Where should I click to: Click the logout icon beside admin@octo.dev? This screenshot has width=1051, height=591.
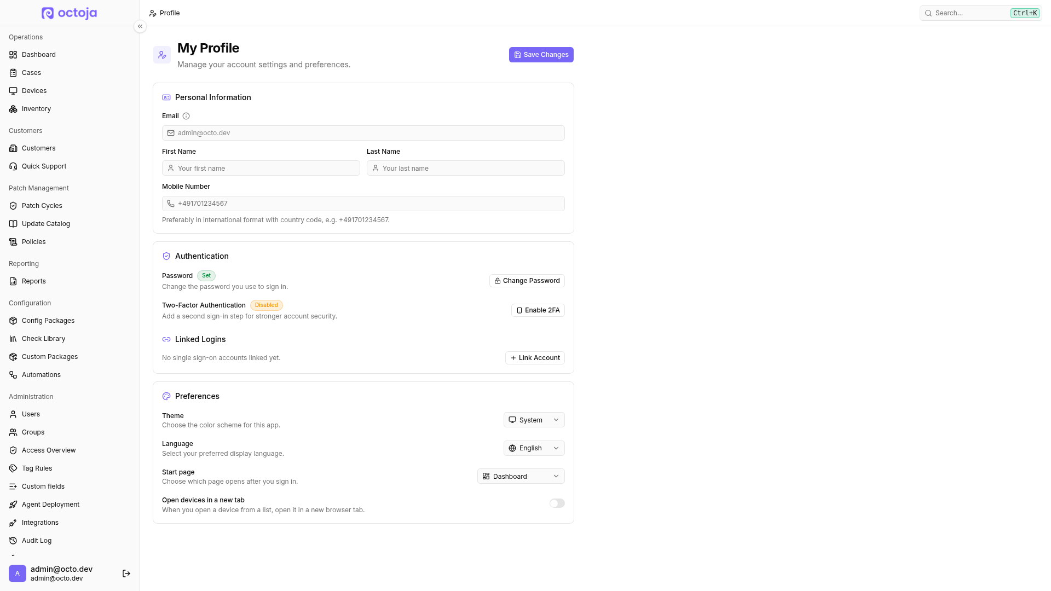coord(126,573)
